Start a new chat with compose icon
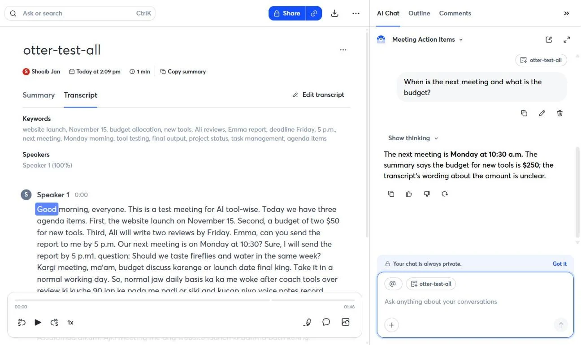 (x=549, y=39)
